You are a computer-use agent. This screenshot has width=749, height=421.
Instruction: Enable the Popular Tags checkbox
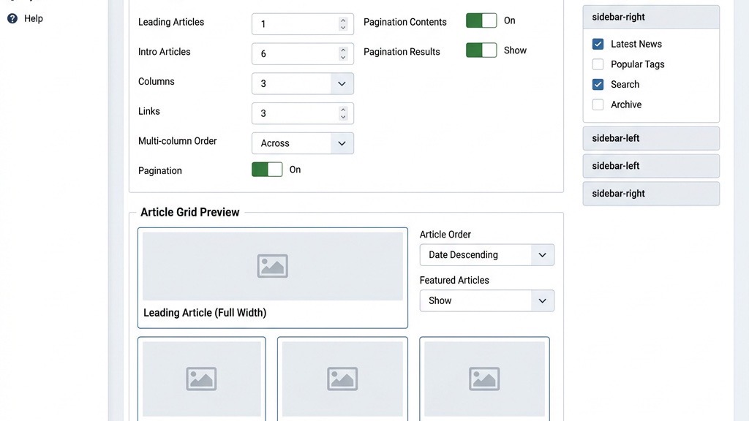(598, 64)
